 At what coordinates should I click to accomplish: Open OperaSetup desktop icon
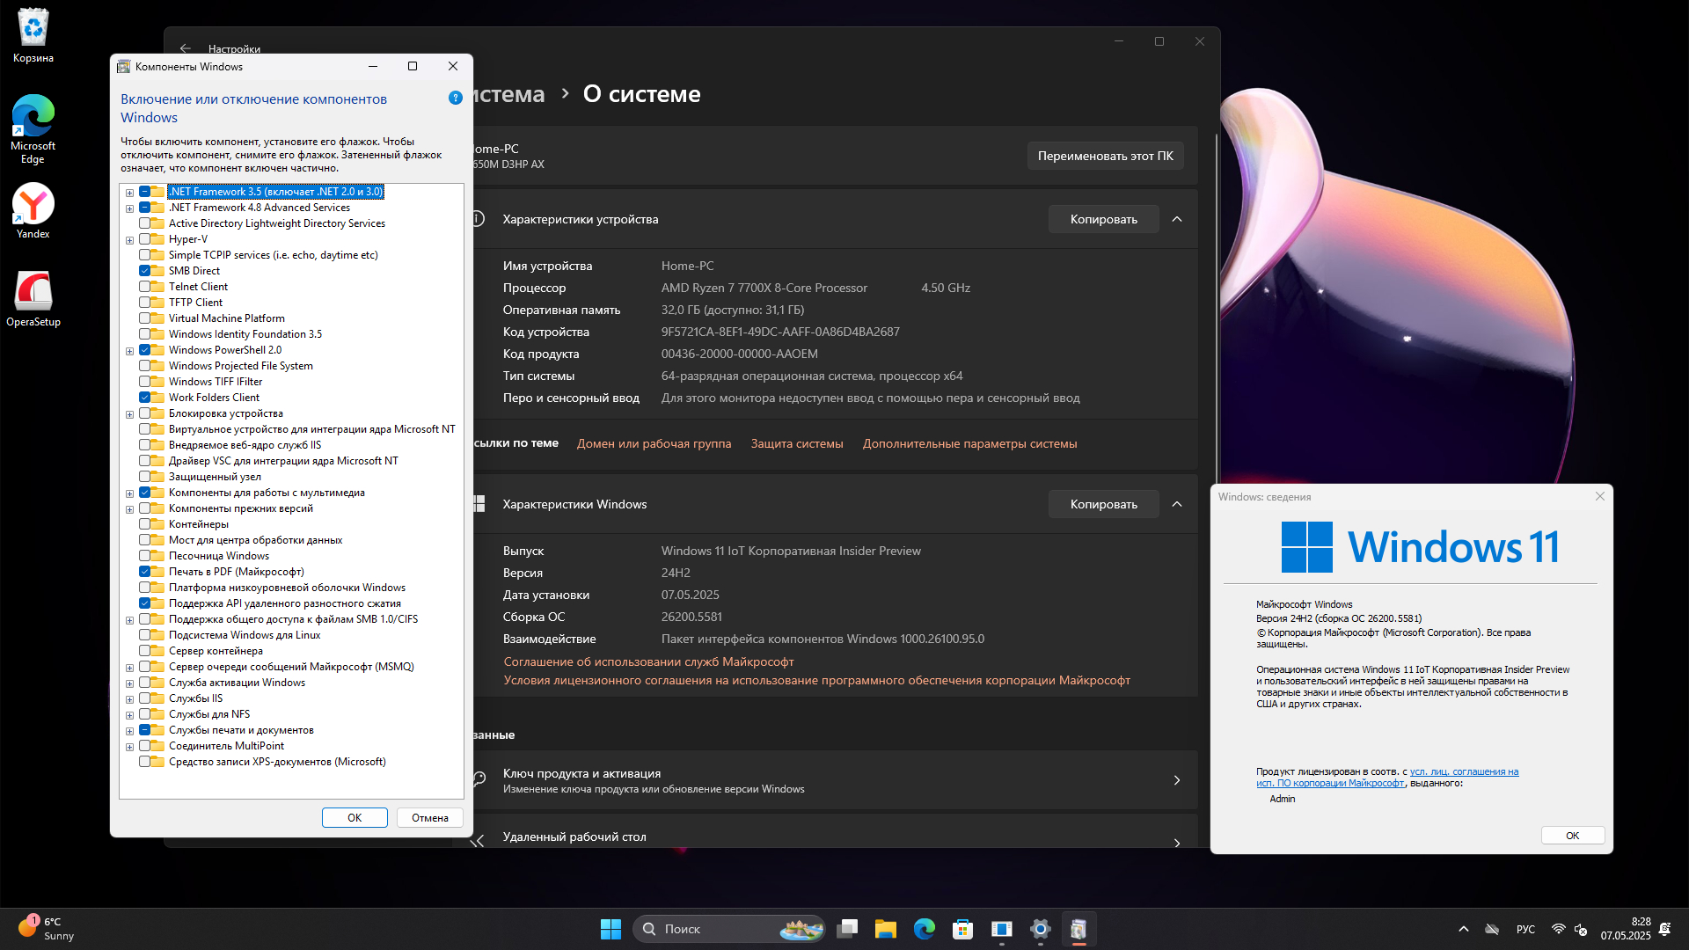[33, 299]
